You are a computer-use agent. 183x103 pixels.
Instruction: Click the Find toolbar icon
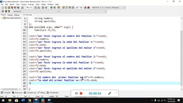(x=35, y=8)
